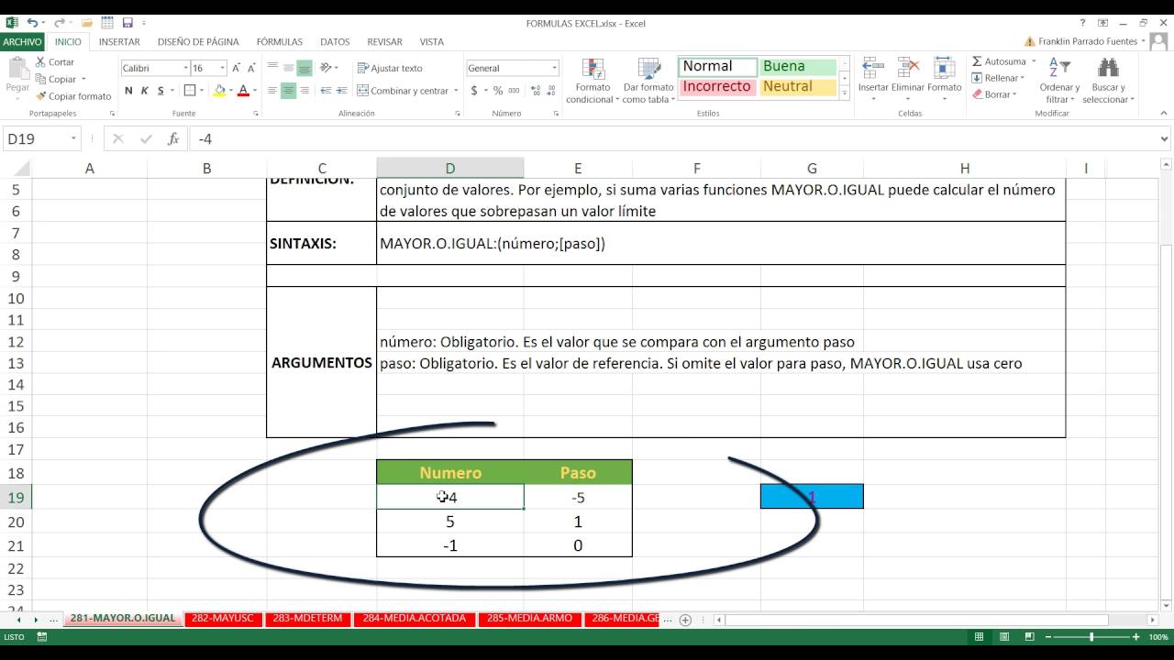This screenshot has width=1174, height=660.
Task: Apply bold with the N button
Action: pos(128,91)
